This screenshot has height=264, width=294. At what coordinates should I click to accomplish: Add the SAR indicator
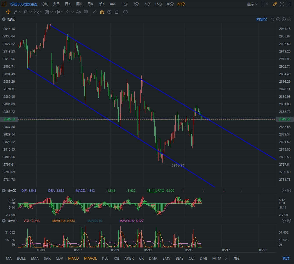(x=47, y=258)
